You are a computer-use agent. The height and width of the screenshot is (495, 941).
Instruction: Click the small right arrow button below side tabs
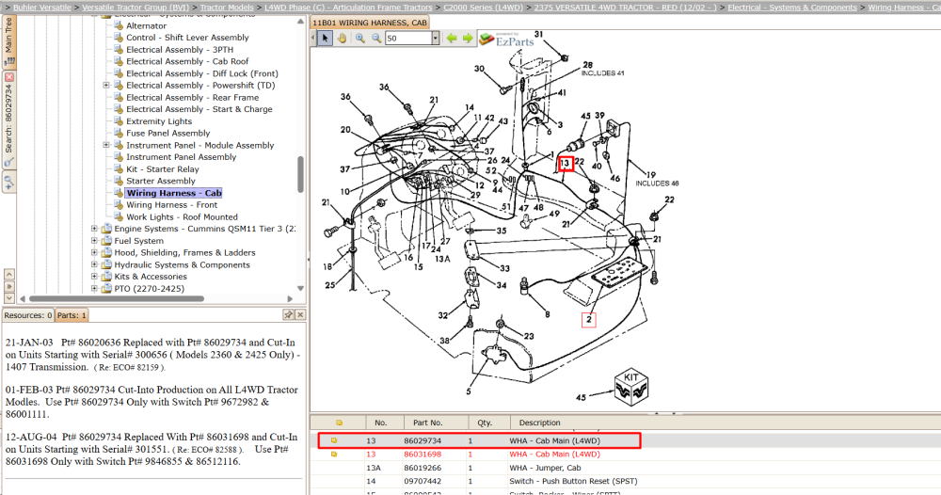[9, 286]
